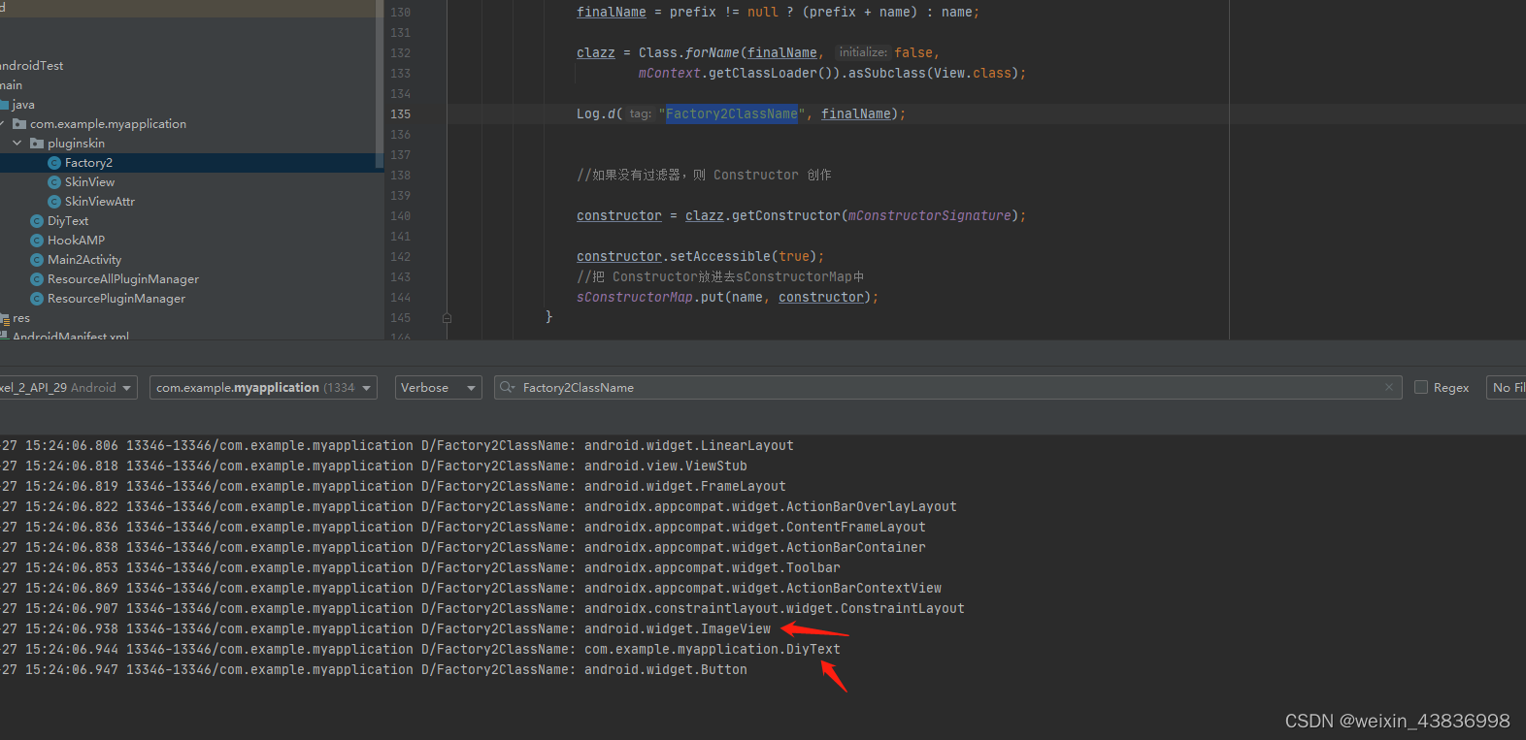Select the androidTest folder
The width and height of the screenshot is (1526, 740).
(x=31, y=66)
